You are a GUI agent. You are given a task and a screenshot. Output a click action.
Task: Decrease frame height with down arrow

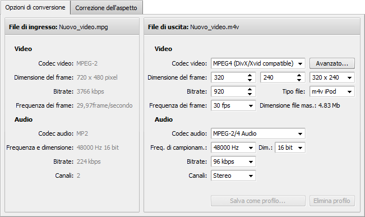[299, 80]
